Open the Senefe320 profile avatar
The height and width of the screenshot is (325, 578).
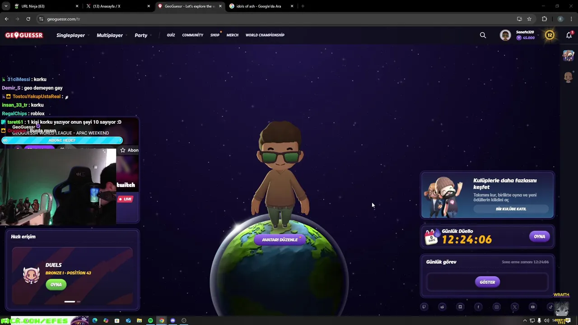click(505, 35)
